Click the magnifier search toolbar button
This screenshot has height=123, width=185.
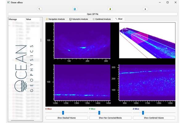[x=39, y=9]
